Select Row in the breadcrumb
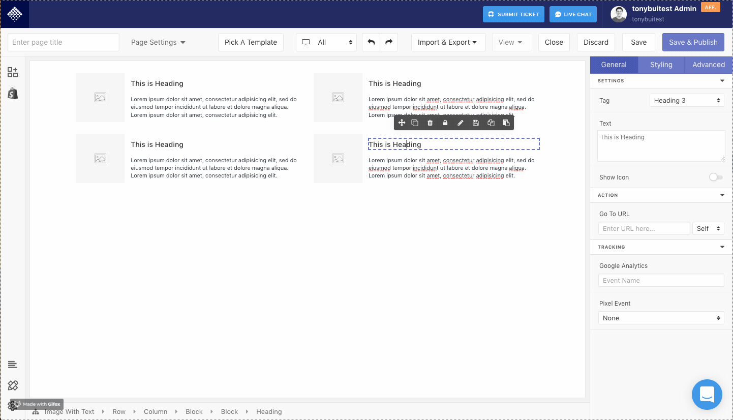 [x=119, y=412]
